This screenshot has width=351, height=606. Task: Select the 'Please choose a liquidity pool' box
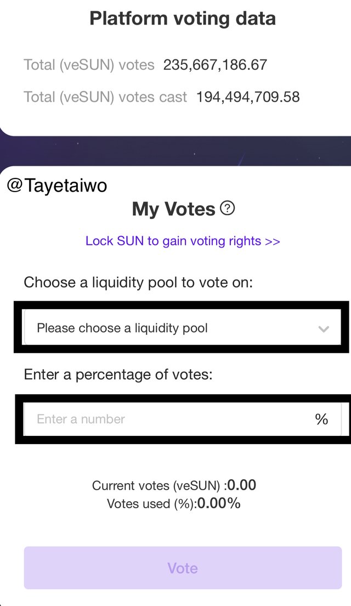coord(182,327)
